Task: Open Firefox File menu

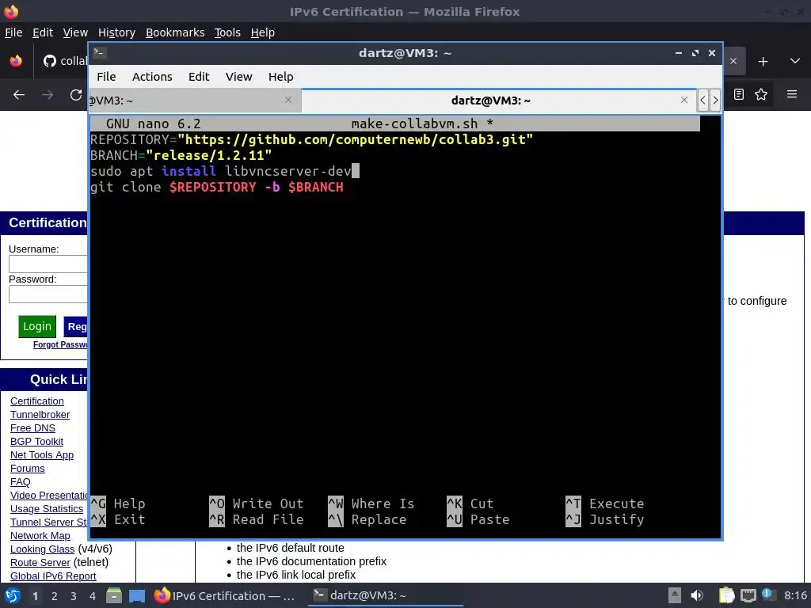Action: click(x=13, y=32)
